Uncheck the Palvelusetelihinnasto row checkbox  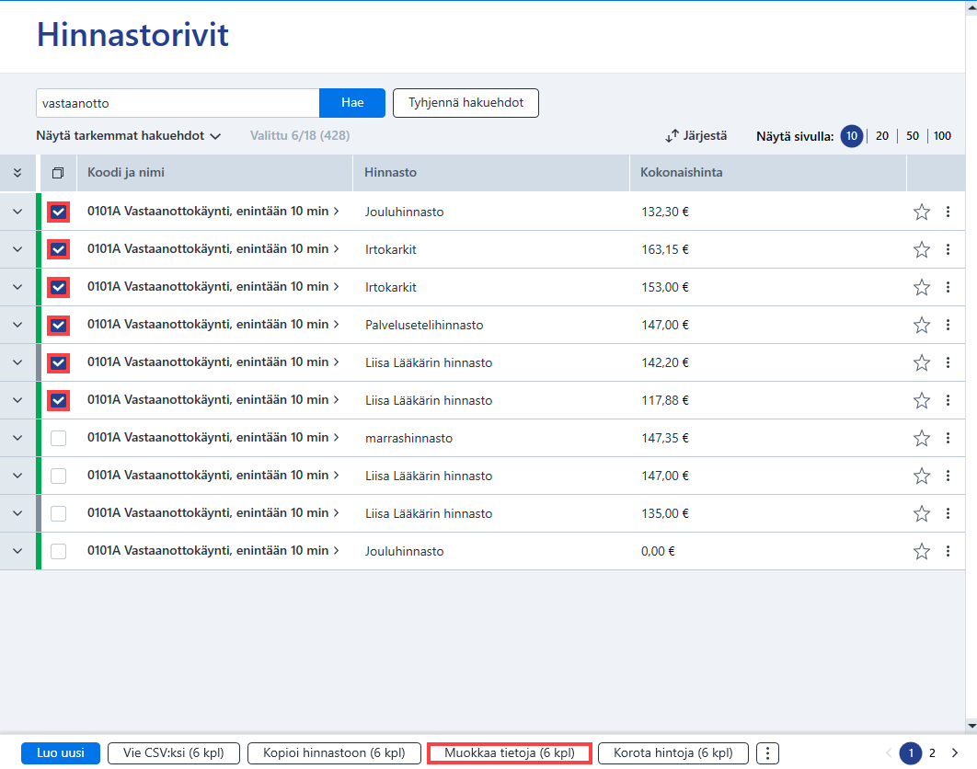click(x=59, y=325)
